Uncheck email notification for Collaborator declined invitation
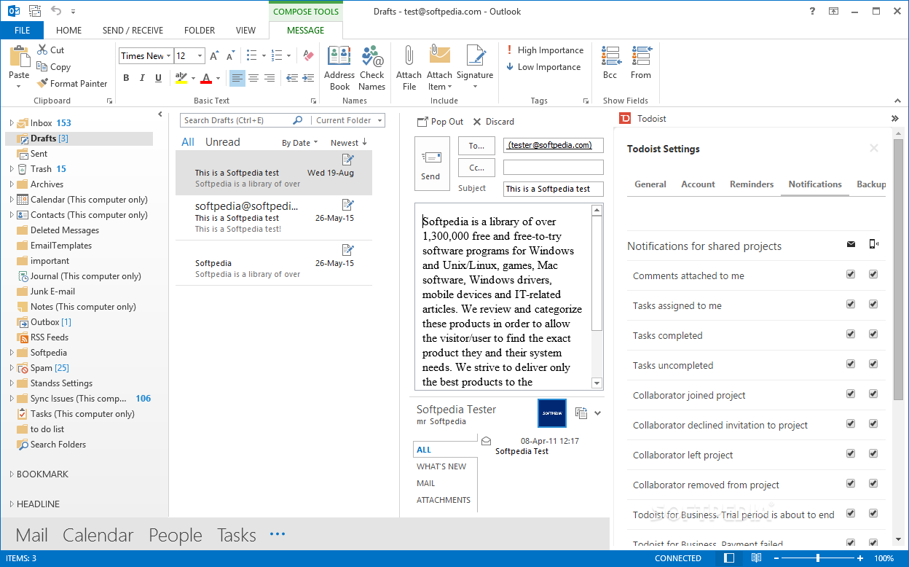Viewport: 909px width, 567px height. 851,424
